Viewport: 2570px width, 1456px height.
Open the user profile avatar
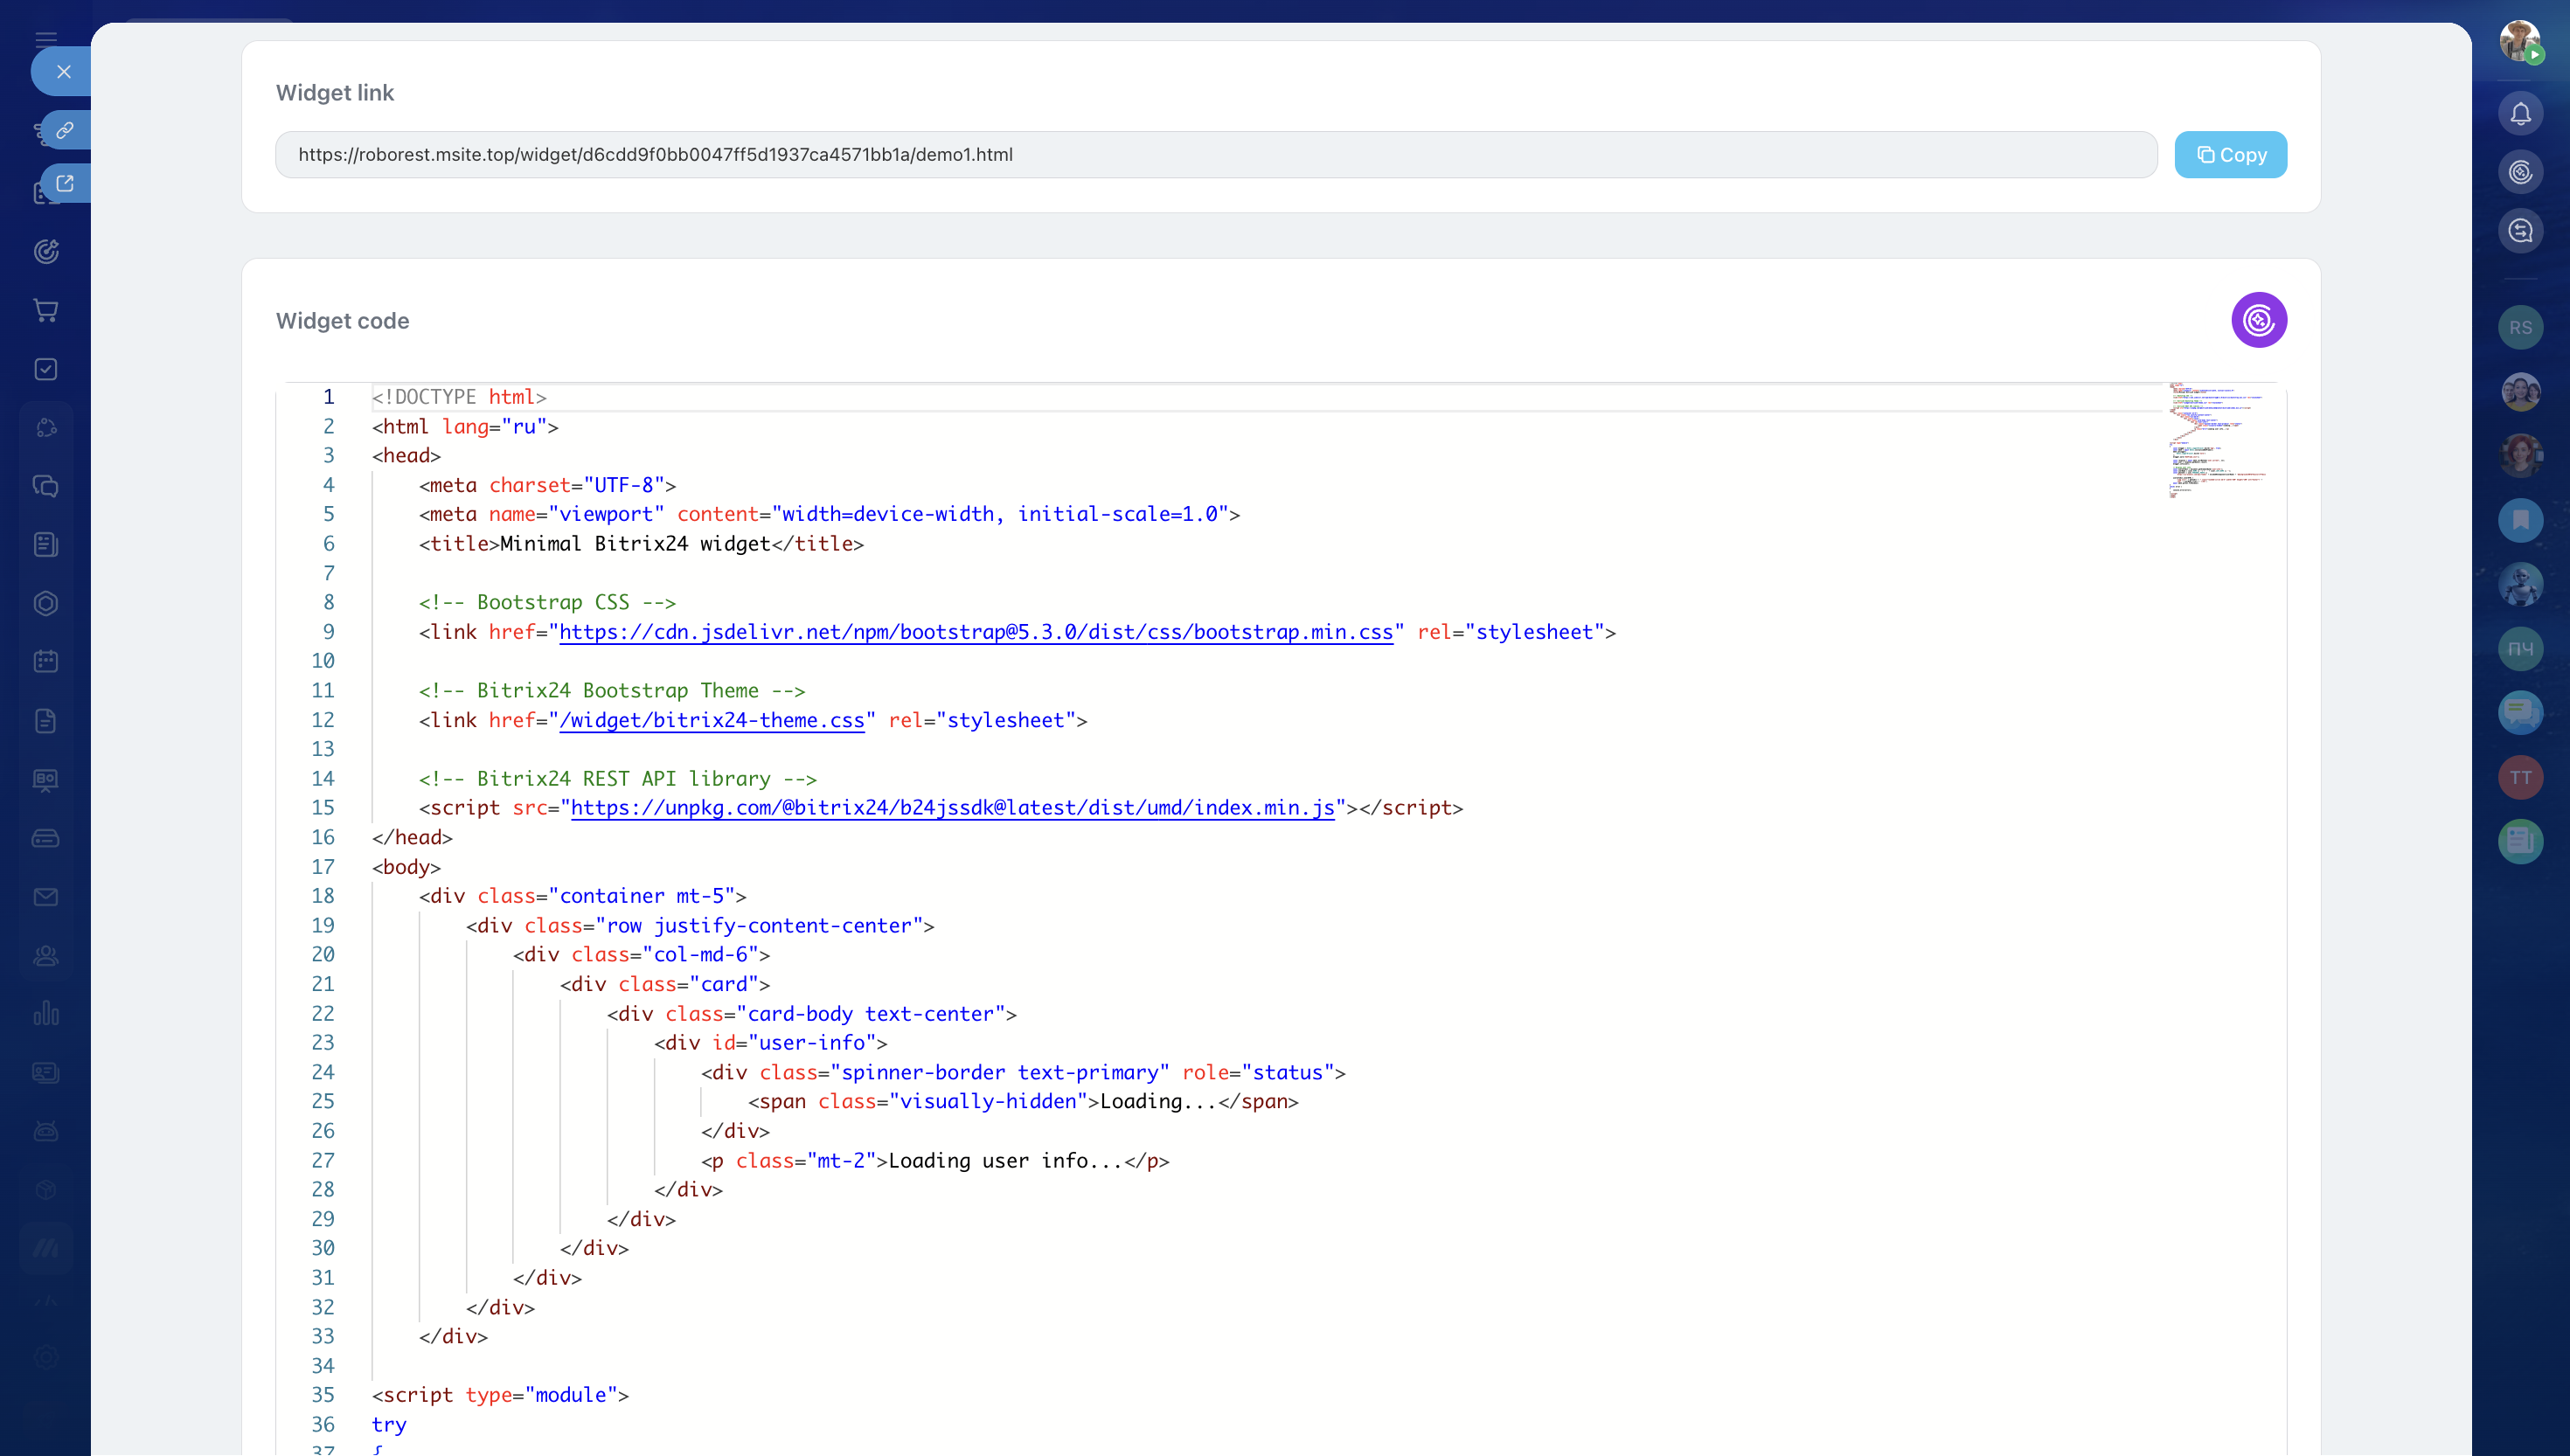[x=2518, y=42]
